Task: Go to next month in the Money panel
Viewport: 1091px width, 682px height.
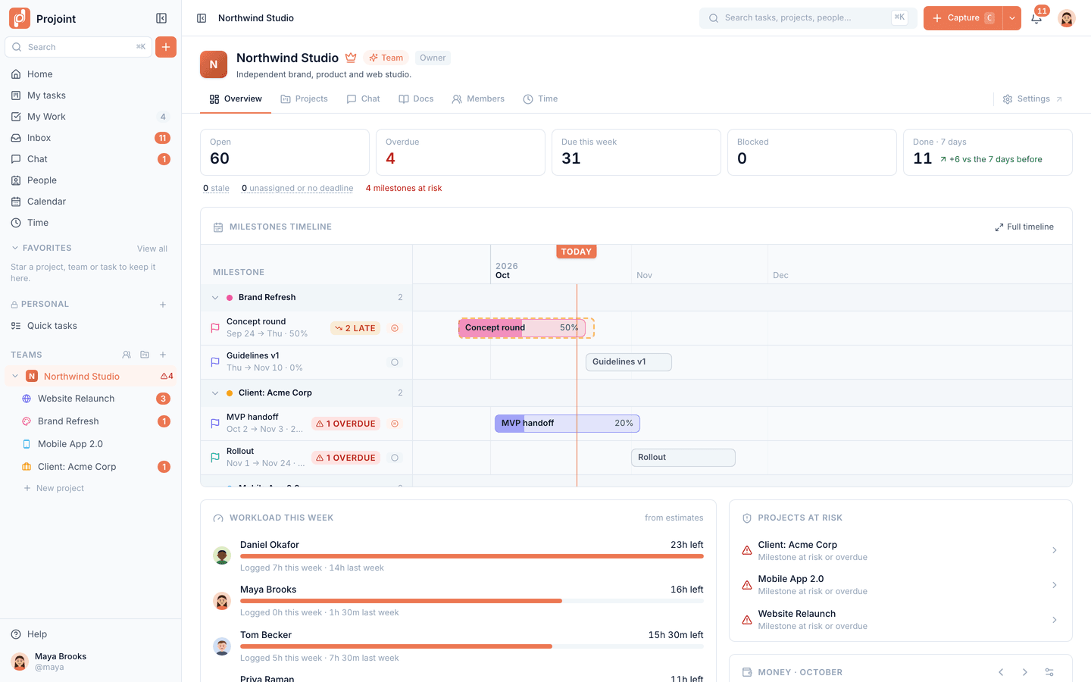Action: pyautogui.click(x=1025, y=672)
